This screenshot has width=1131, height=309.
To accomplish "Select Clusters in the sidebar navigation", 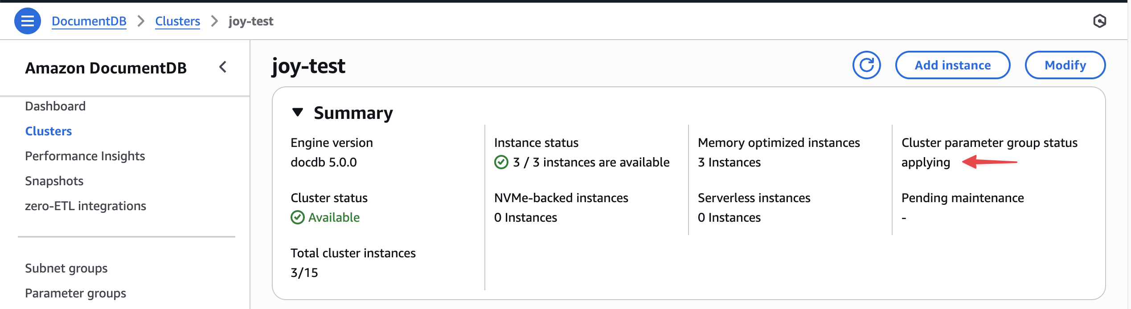I will pyautogui.click(x=49, y=131).
